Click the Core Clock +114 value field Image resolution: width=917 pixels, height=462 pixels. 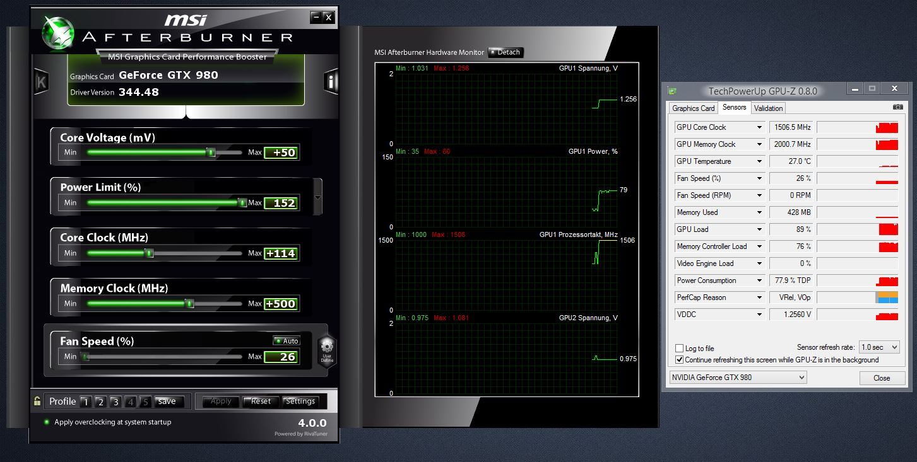(281, 253)
